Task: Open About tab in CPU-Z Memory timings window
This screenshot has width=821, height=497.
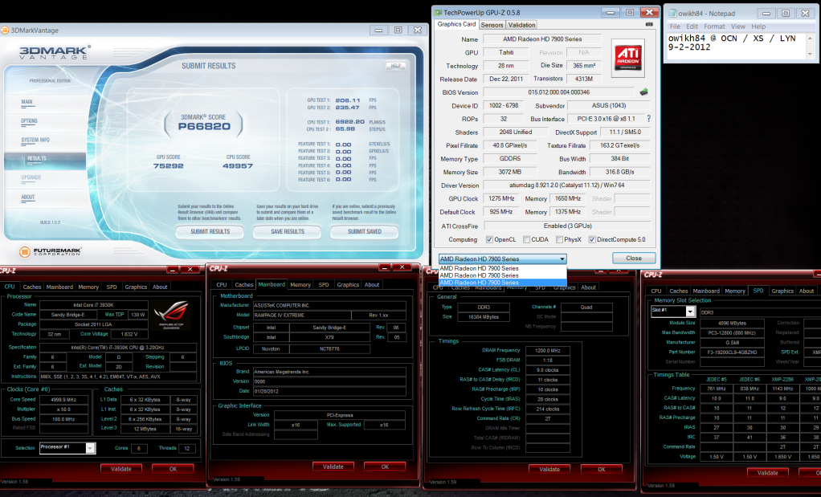Action: [588, 287]
